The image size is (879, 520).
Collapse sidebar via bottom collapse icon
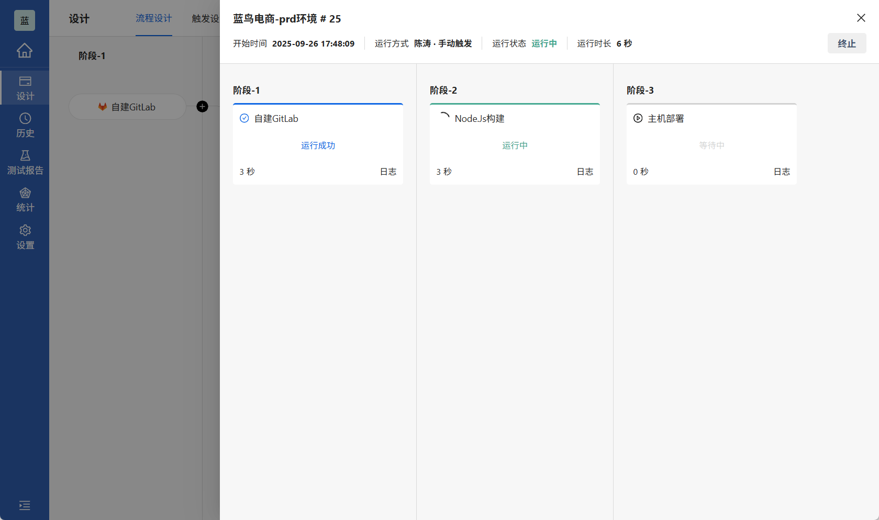click(24, 505)
